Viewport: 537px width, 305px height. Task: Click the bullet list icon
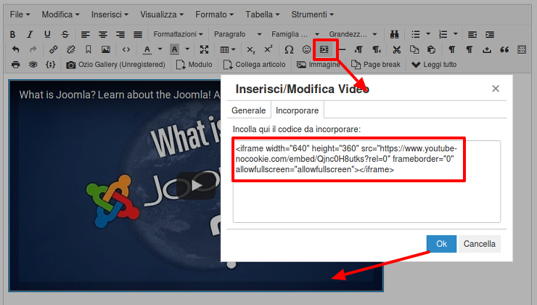416,34
